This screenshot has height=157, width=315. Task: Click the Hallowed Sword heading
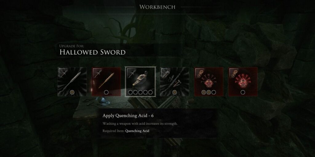[x=93, y=52]
